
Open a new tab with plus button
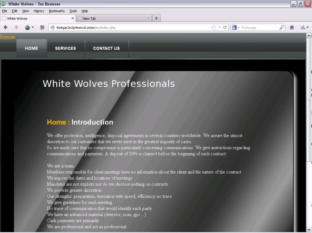156,18
